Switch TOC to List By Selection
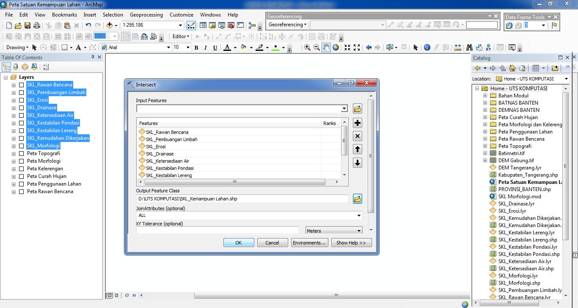 [x=34, y=67]
